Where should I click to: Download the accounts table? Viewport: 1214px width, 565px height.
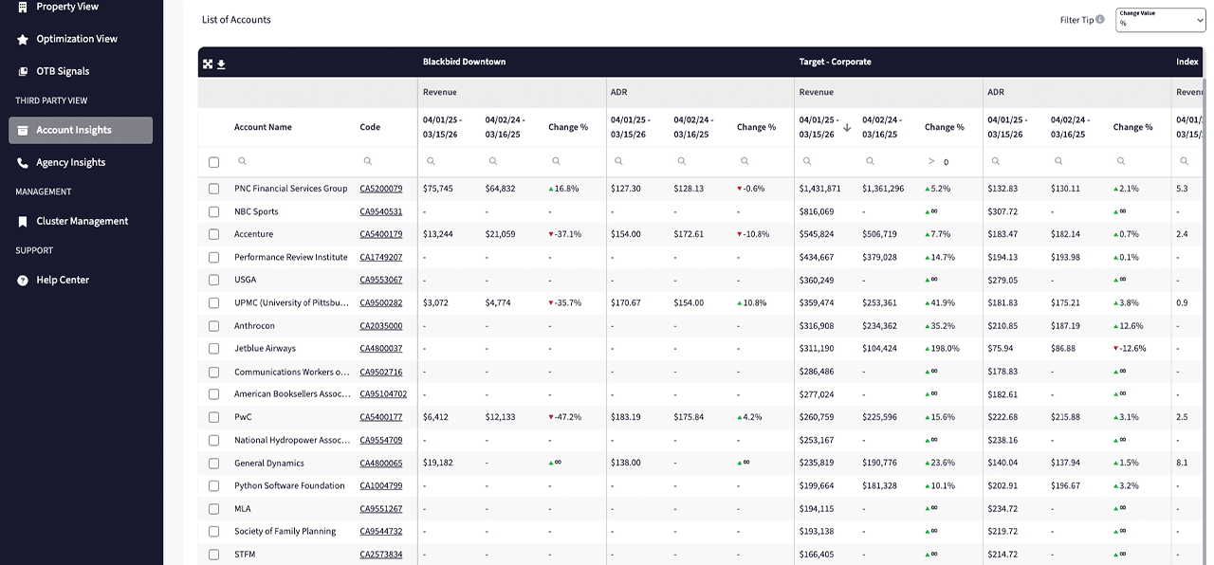coord(221,64)
